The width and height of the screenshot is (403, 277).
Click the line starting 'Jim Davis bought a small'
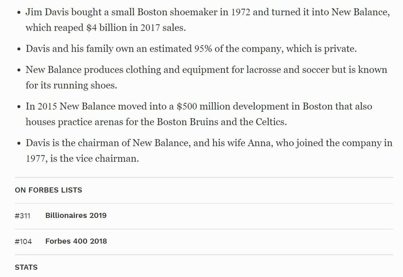208,12
